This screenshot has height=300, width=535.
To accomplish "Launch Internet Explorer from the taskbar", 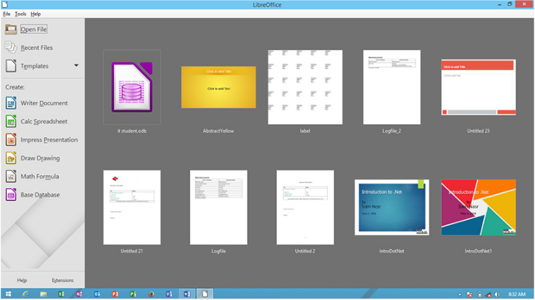I will [26, 294].
